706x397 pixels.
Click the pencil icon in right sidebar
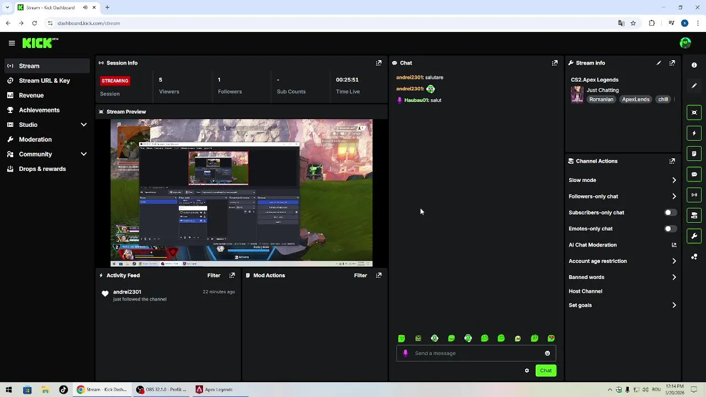[x=694, y=85]
